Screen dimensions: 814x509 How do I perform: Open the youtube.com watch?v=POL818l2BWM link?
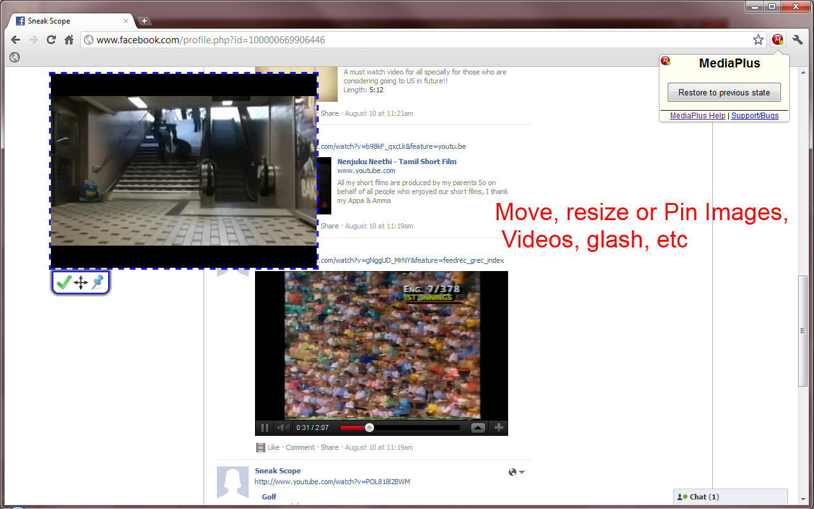point(333,482)
